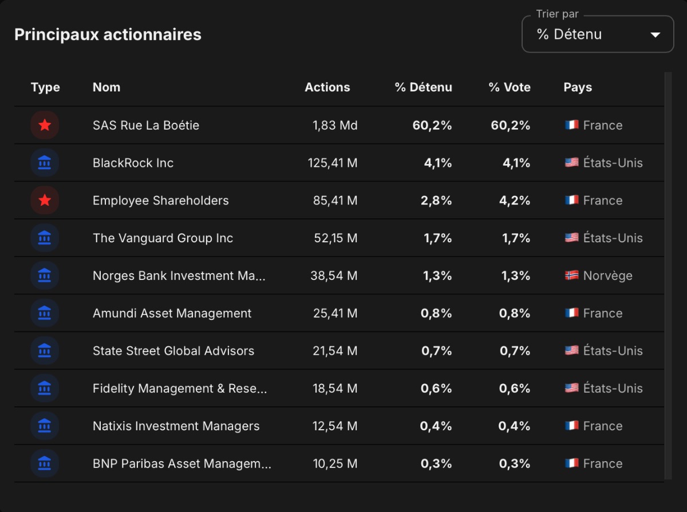Click the French flag in SAS Rue La Boétie row
The height and width of the screenshot is (512, 687).
click(571, 125)
